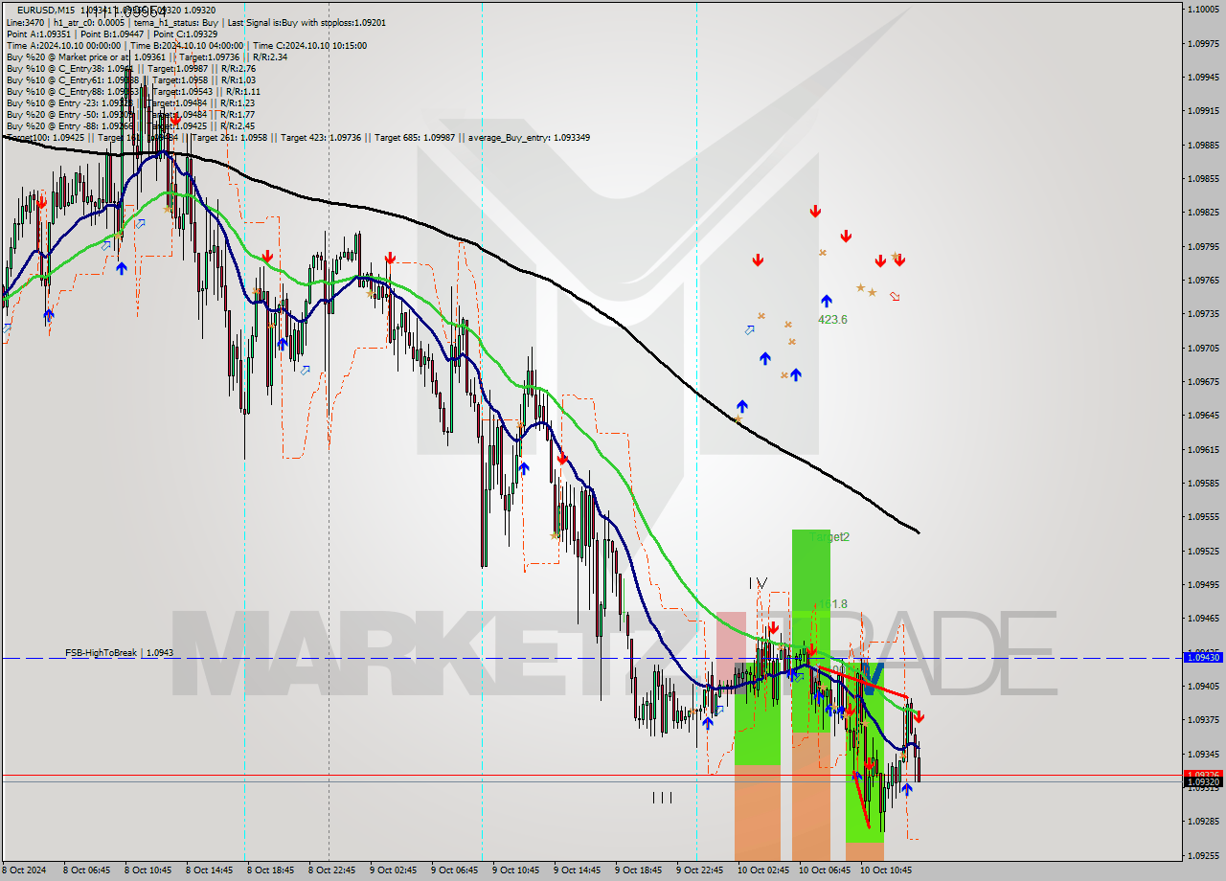Click the 1.09525 price axis label
Screen dimensions: 1226x881
point(1203,551)
